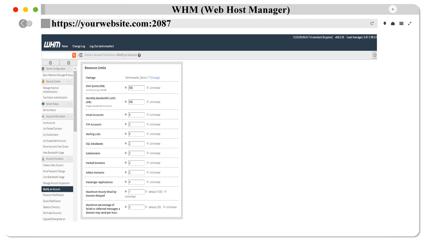Open the browser hamburger menu icon
This screenshot has width=425, height=240.
(401, 23)
